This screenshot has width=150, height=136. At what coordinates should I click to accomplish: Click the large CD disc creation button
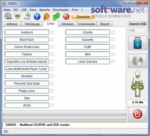(x=137, y=61)
